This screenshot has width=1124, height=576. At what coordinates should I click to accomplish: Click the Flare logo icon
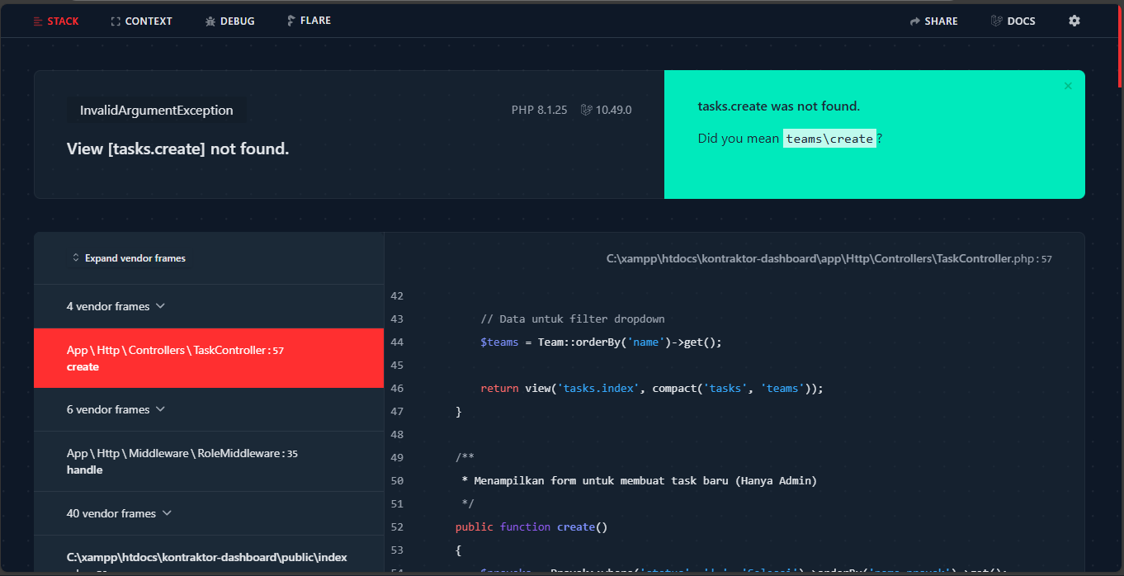(291, 21)
